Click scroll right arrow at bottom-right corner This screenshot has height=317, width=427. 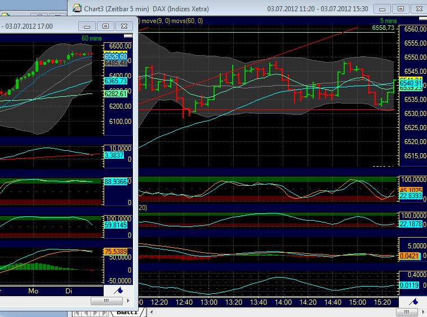(423, 312)
